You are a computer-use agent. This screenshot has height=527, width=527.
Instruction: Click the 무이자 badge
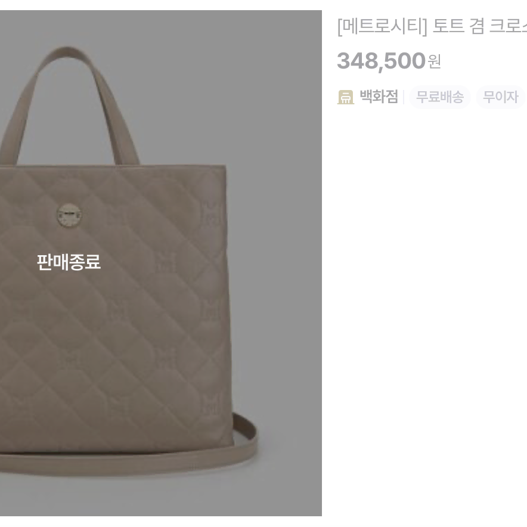[500, 97]
